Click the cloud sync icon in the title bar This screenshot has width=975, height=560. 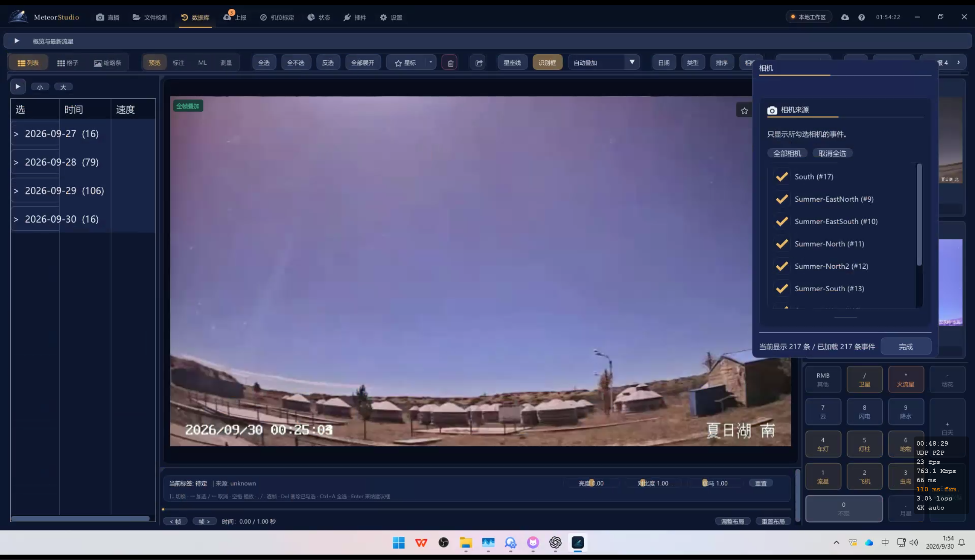point(845,17)
